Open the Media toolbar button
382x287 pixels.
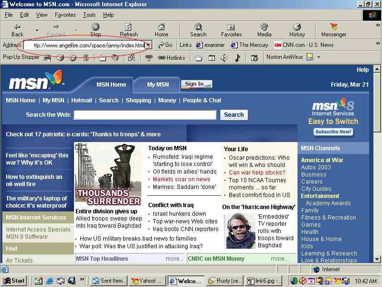click(264, 30)
